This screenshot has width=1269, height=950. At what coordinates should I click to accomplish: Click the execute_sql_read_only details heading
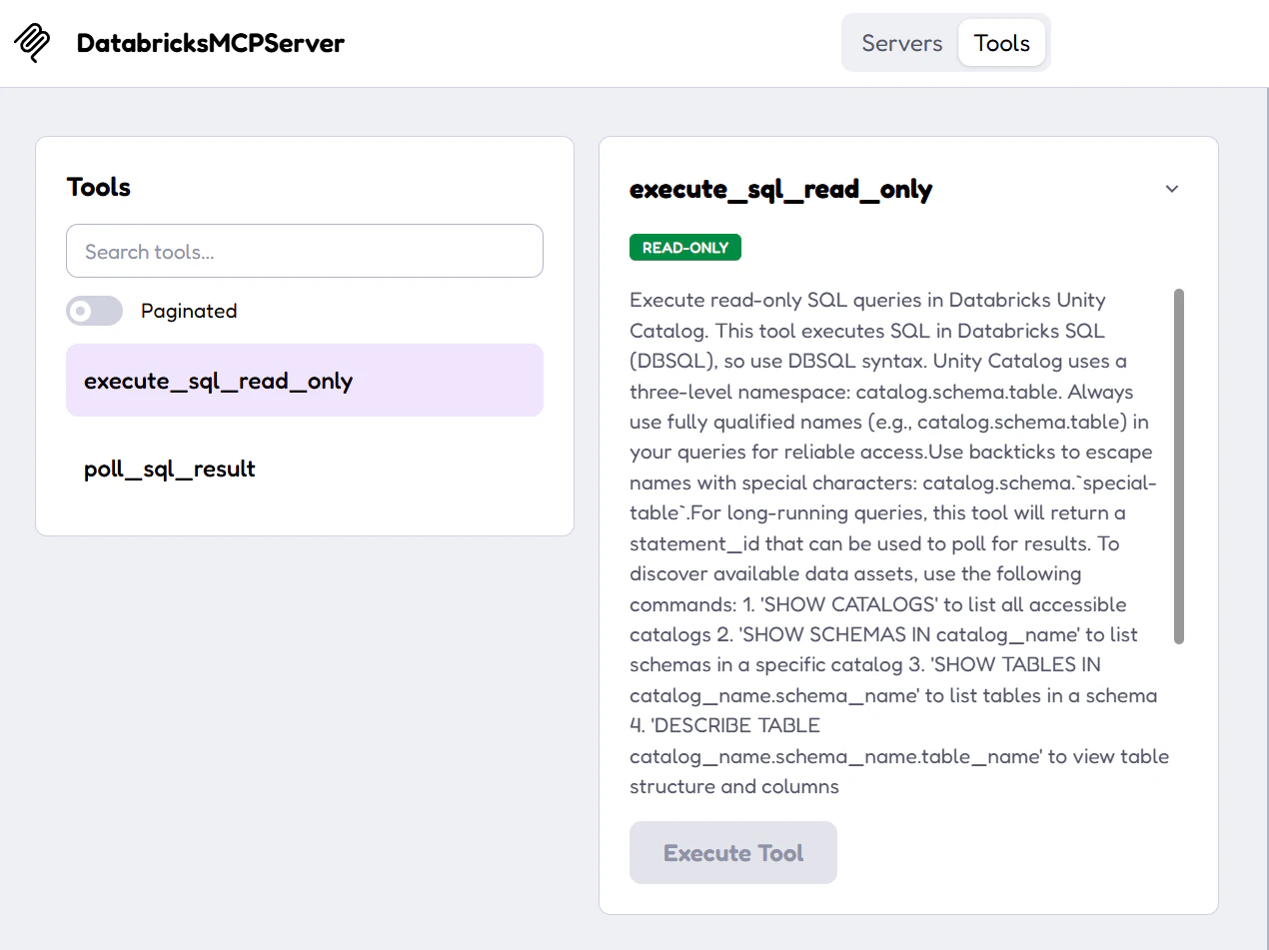pyautogui.click(x=781, y=189)
